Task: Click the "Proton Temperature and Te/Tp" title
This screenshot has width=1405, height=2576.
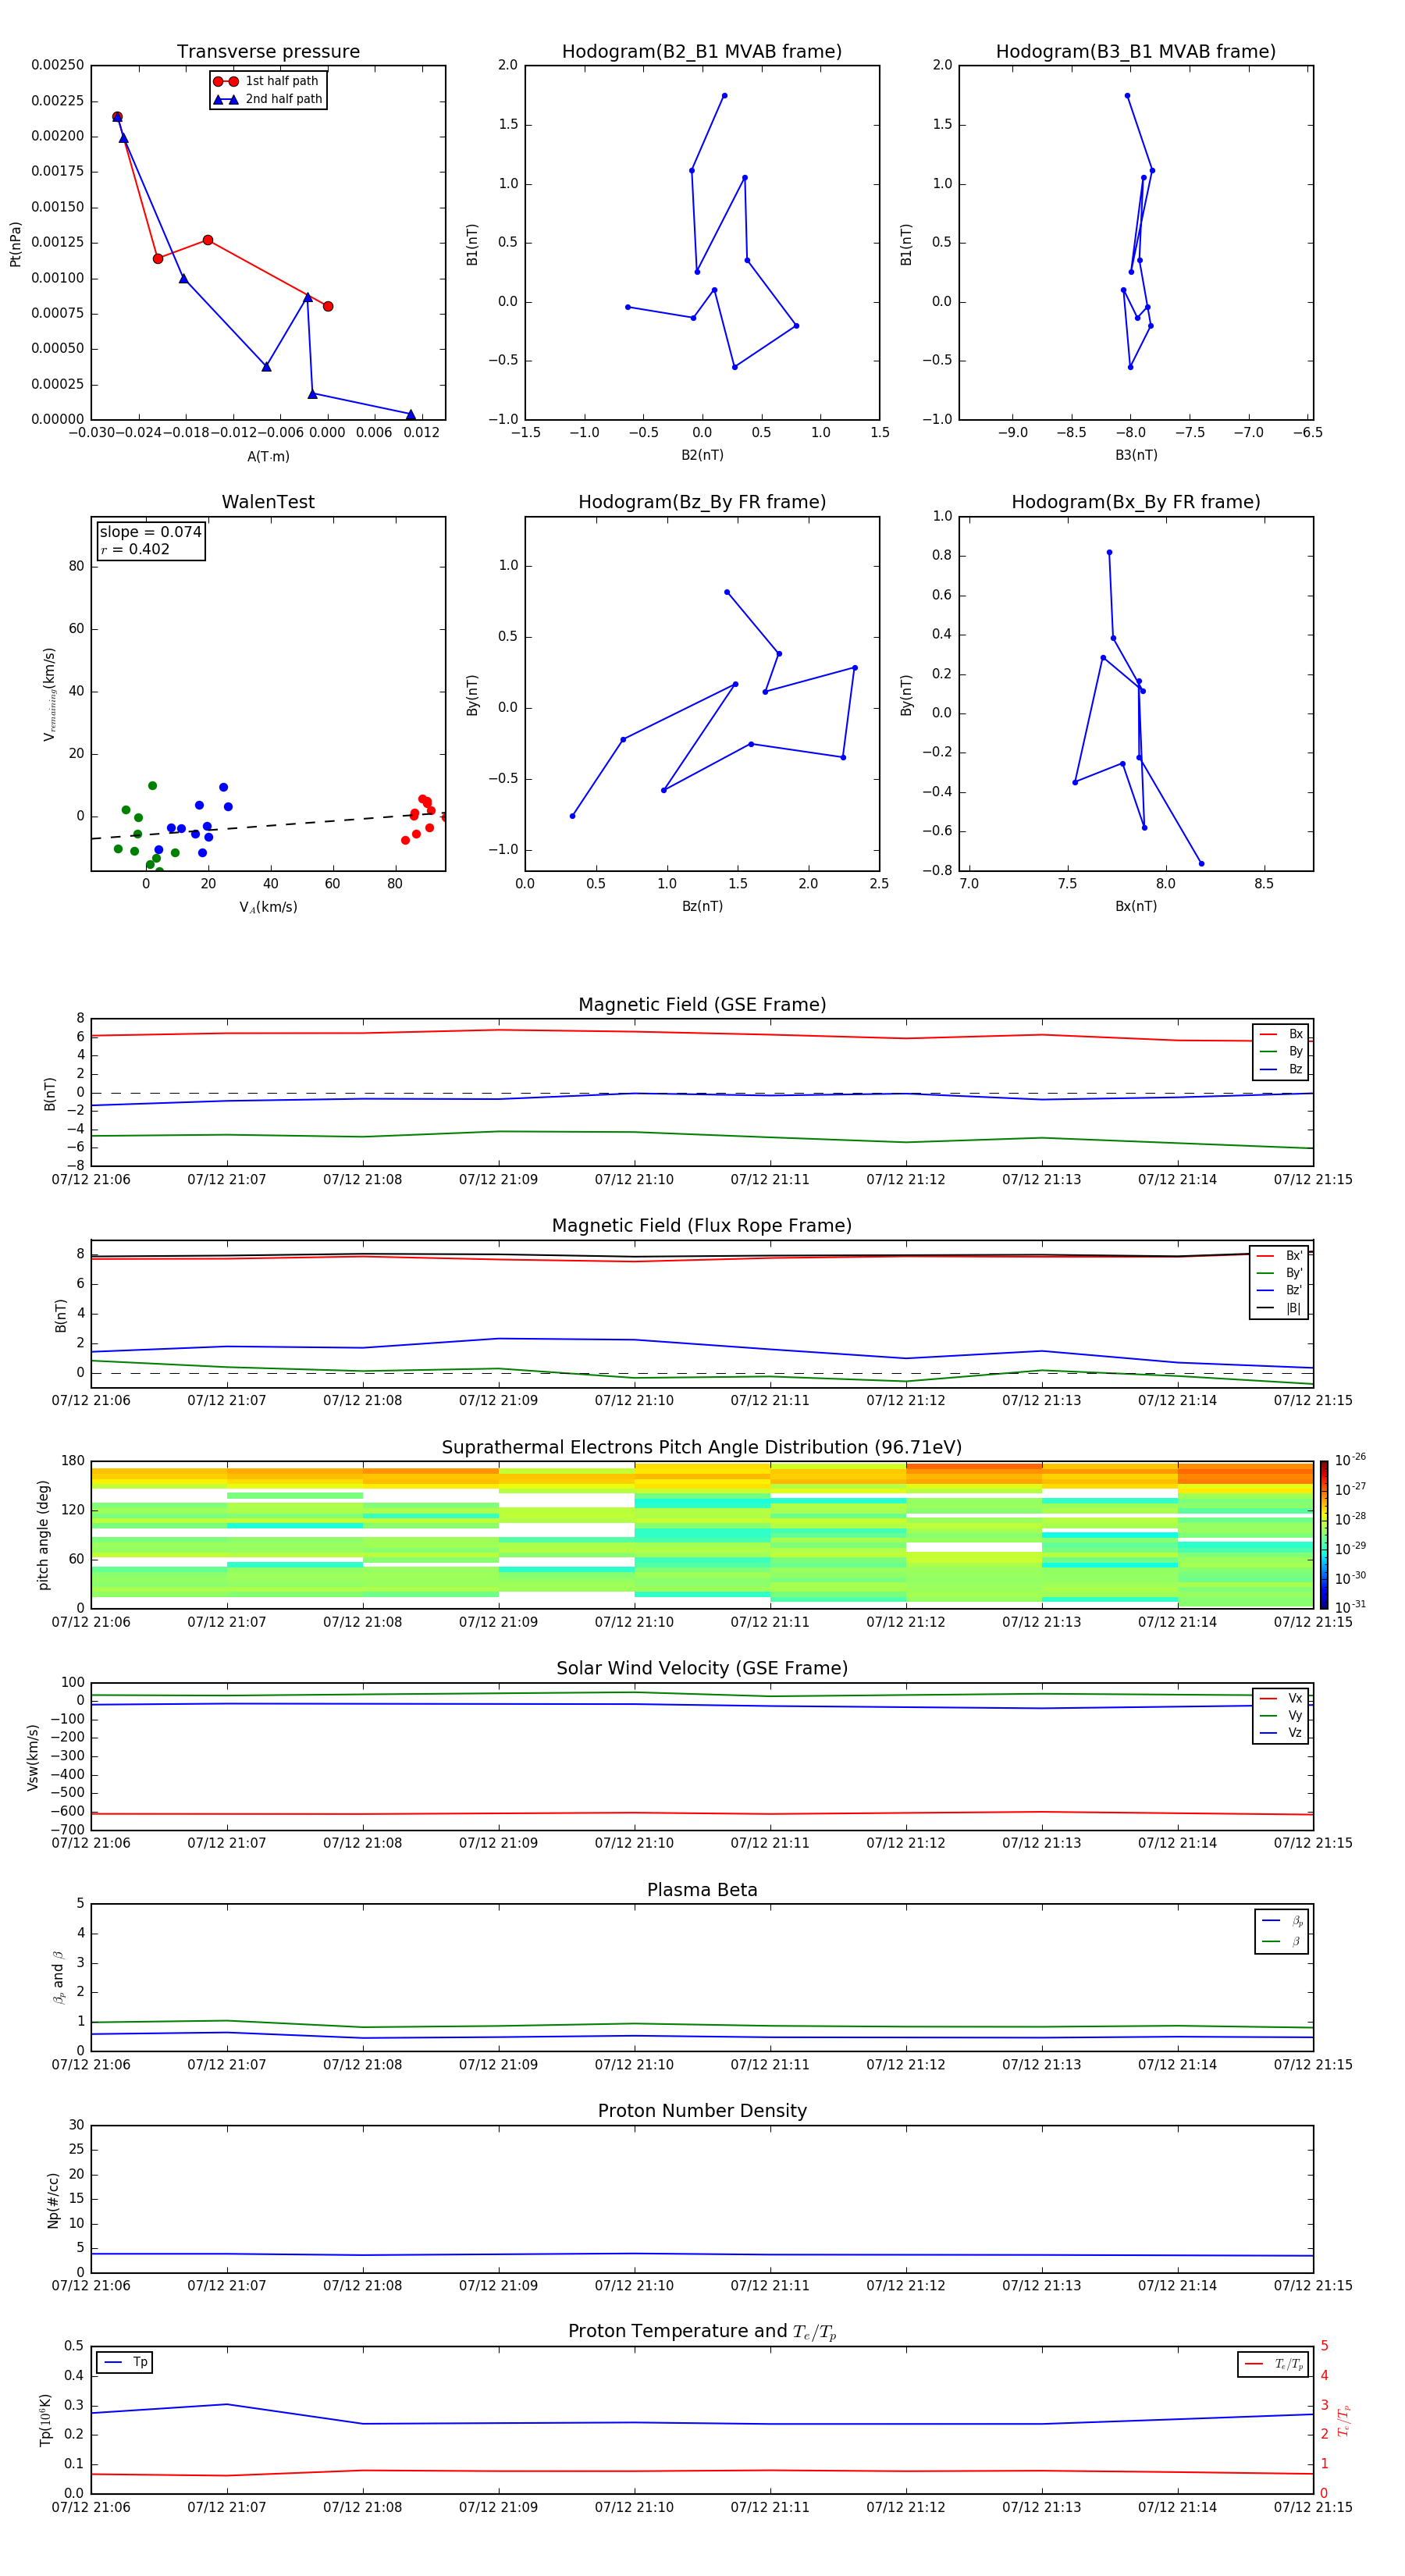Action: 702,2332
